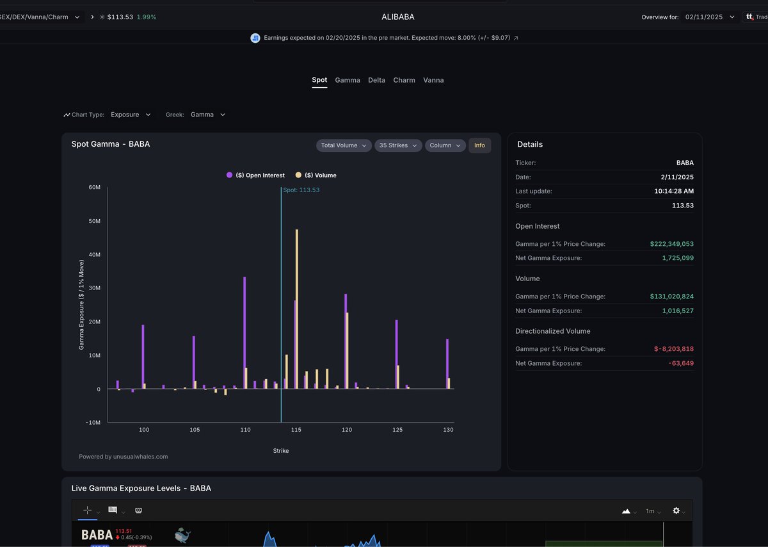Screen dimensions: 768x547
Task: Click the chevron arrow before the price
Action: coord(92,17)
